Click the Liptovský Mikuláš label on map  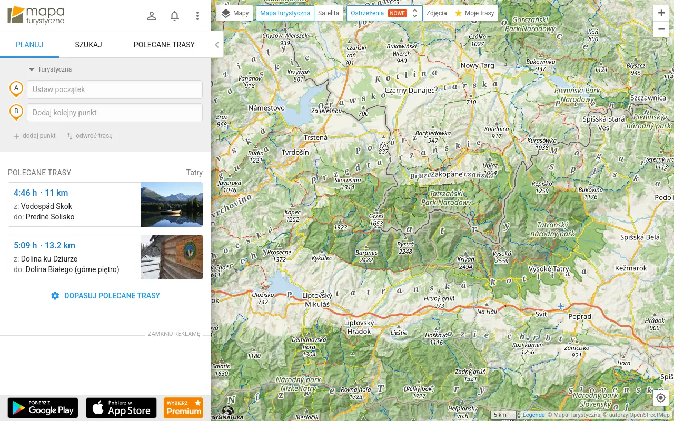point(316,300)
